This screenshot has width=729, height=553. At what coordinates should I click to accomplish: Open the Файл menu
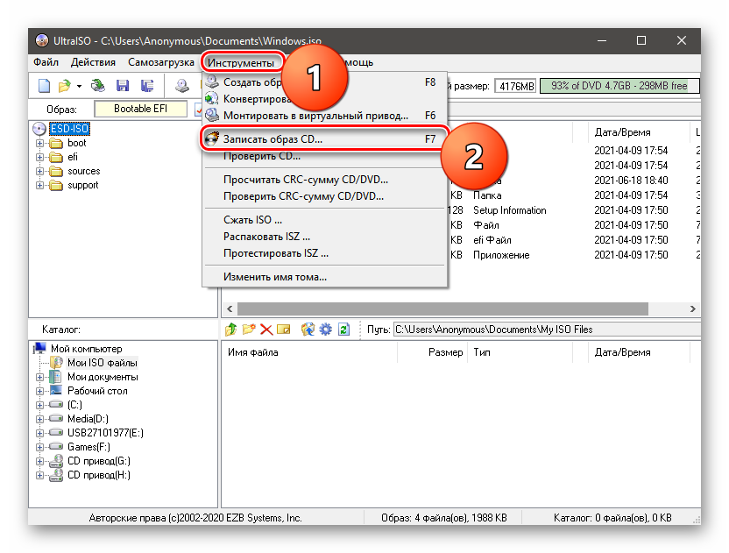click(x=46, y=62)
